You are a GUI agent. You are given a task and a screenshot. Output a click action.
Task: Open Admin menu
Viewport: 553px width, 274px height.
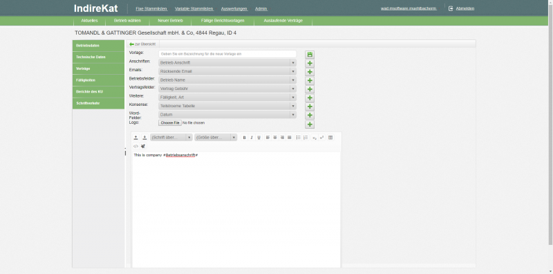click(261, 8)
